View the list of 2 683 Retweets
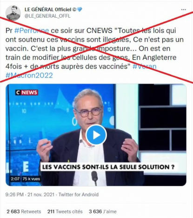Screen dimensions: 193x218 pos(24,211)
